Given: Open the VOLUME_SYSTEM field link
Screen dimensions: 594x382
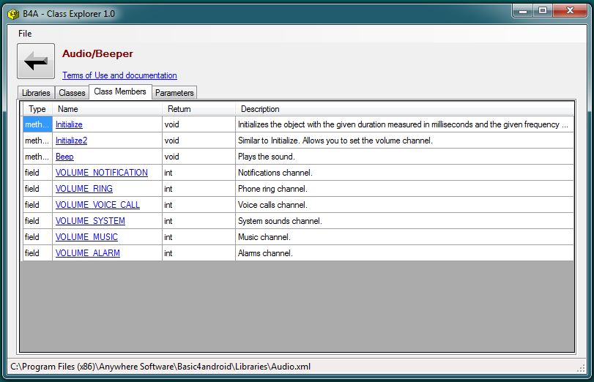Looking at the screenshot, I should coord(90,221).
